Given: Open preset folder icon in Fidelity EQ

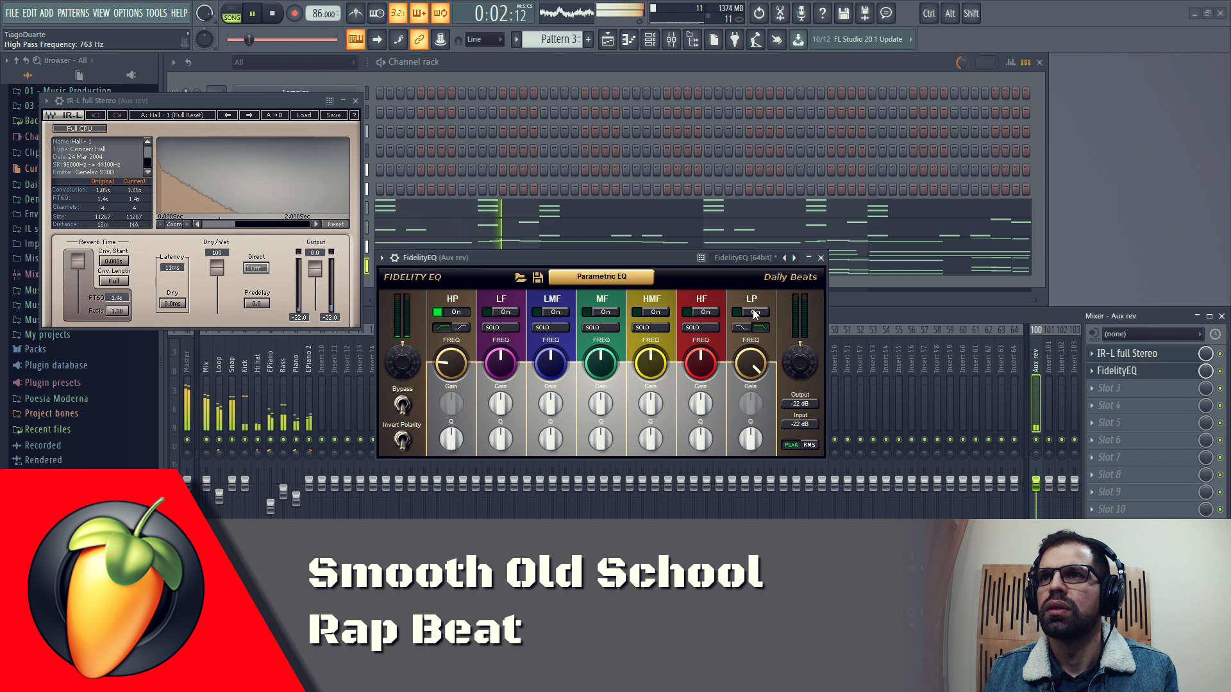Looking at the screenshot, I should point(521,277).
